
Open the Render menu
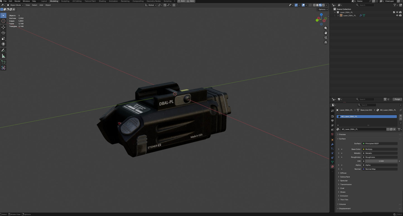point(17,1)
